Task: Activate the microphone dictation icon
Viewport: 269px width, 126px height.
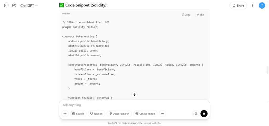Action: coord(195,114)
